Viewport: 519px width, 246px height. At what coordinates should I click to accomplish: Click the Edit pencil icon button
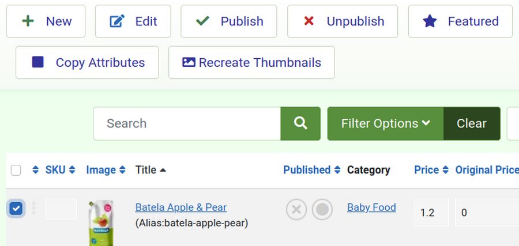pos(133,21)
